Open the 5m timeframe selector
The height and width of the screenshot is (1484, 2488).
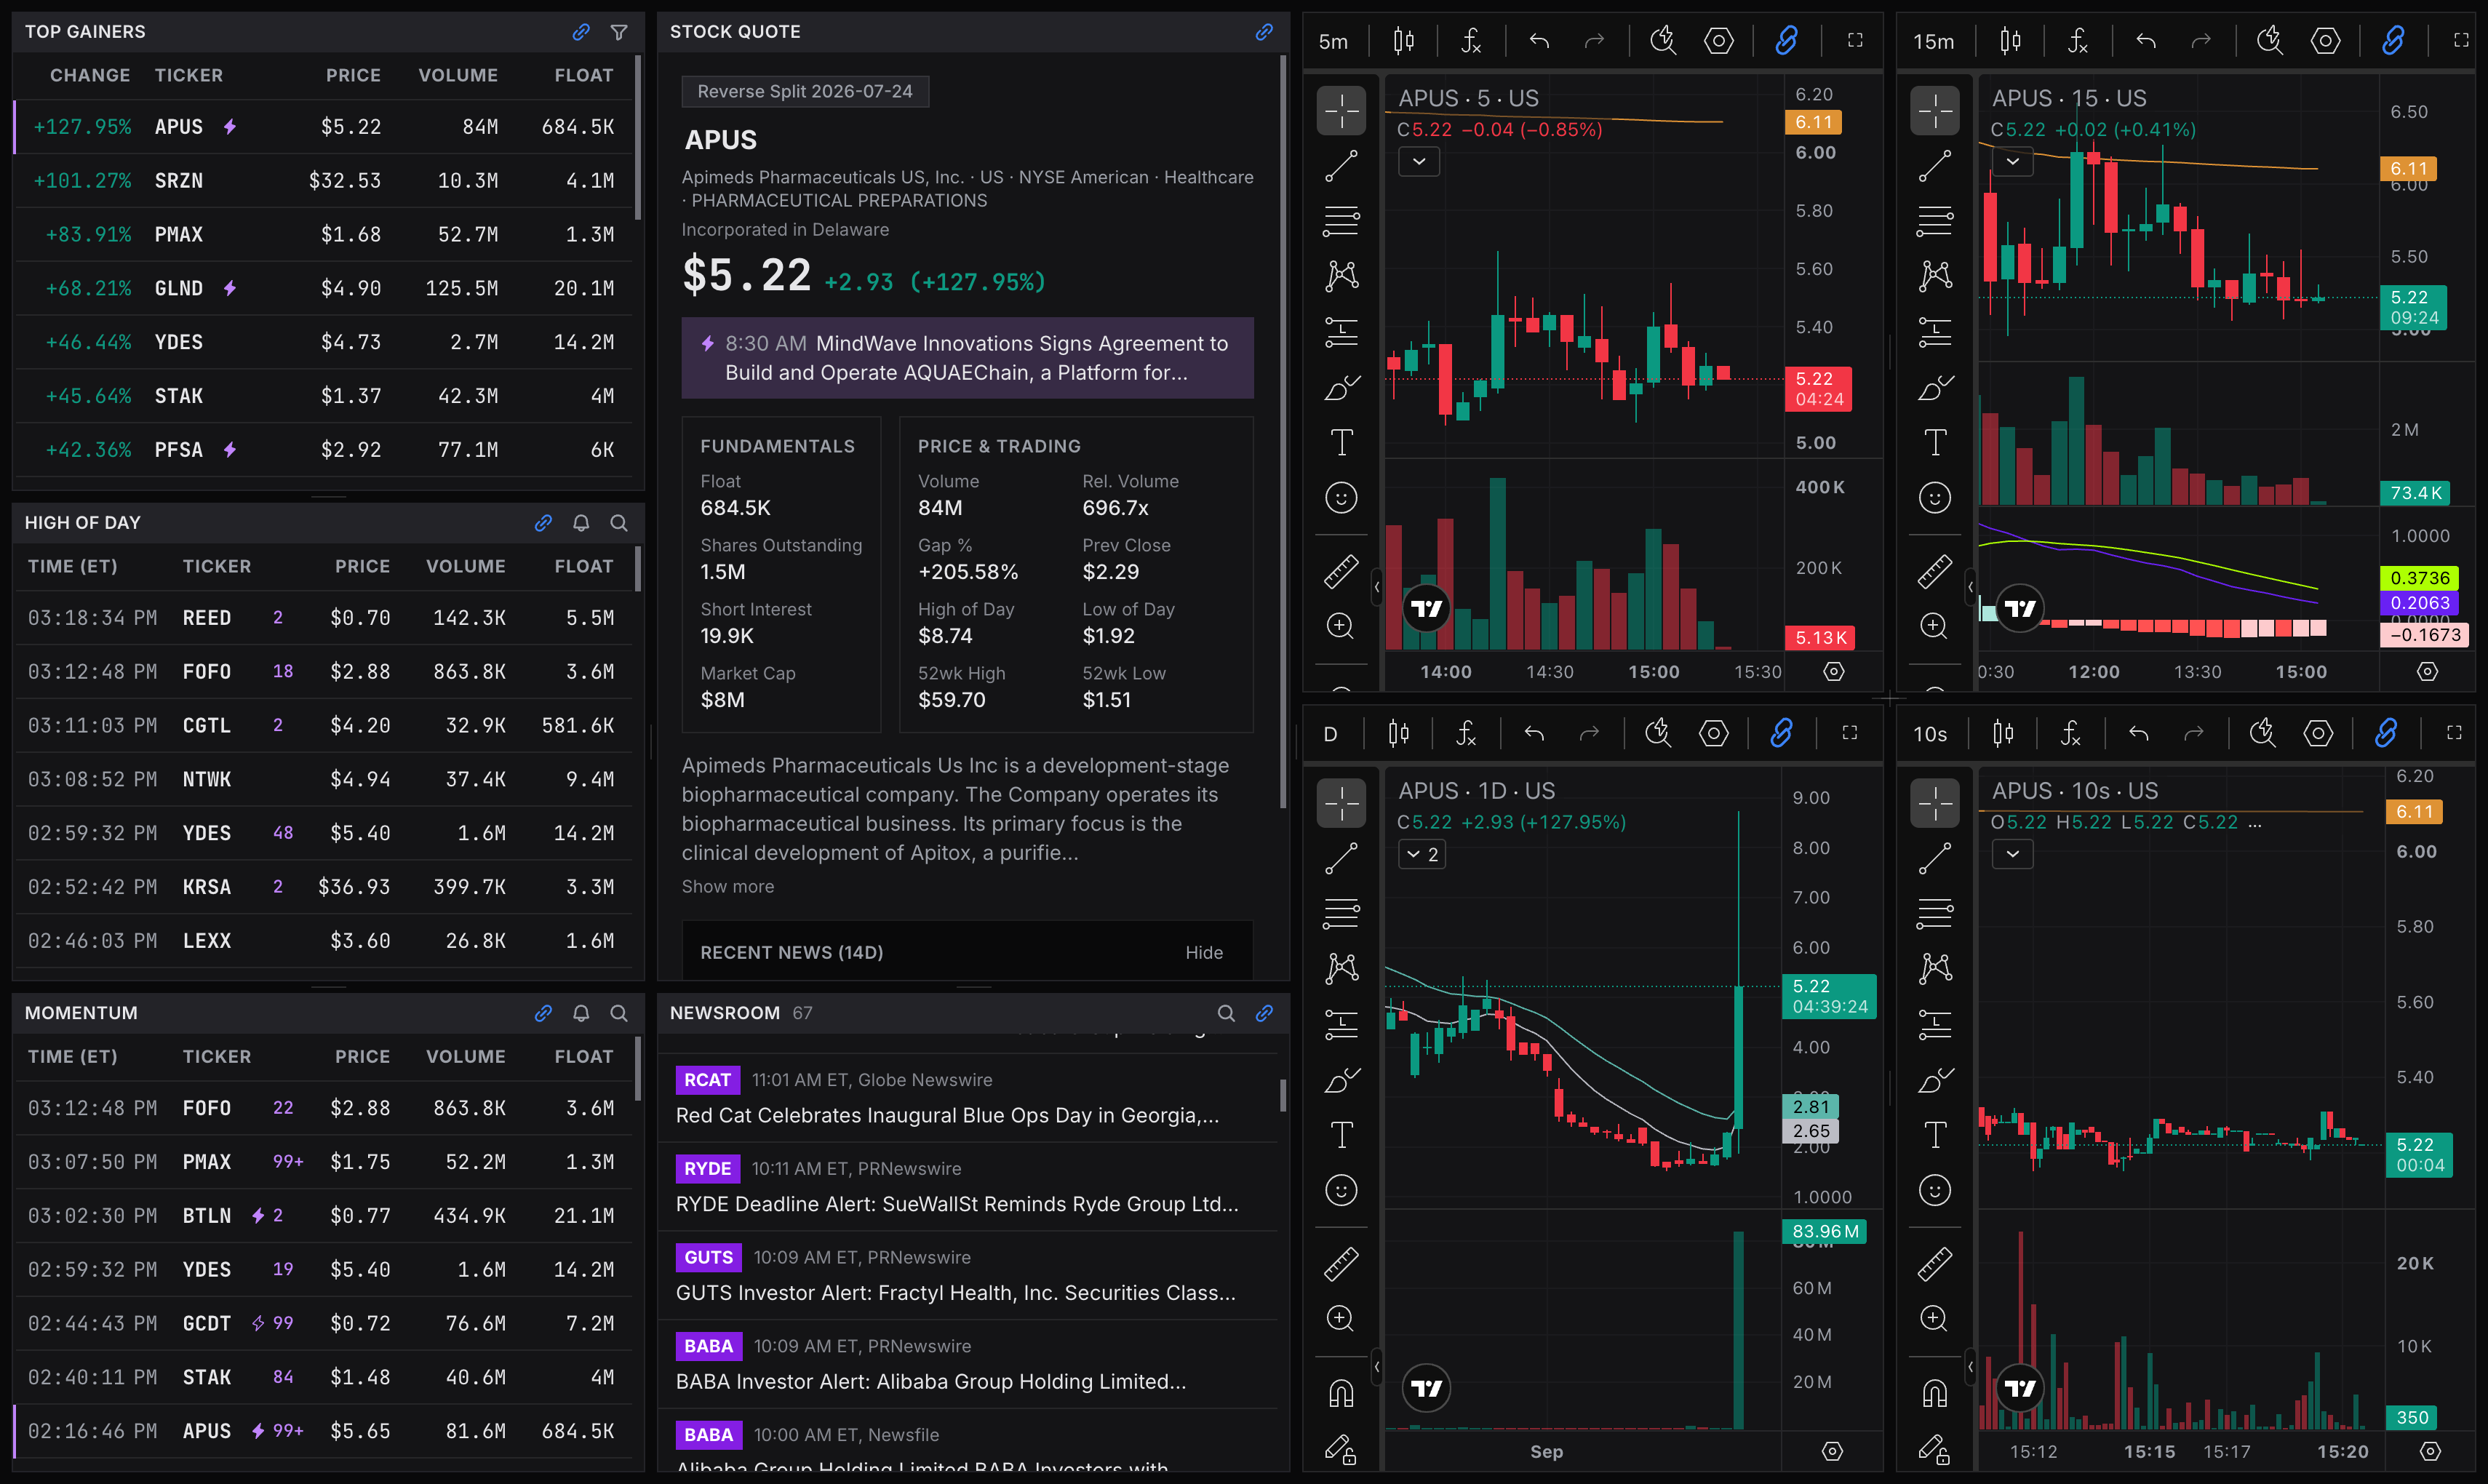pos(1333,42)
